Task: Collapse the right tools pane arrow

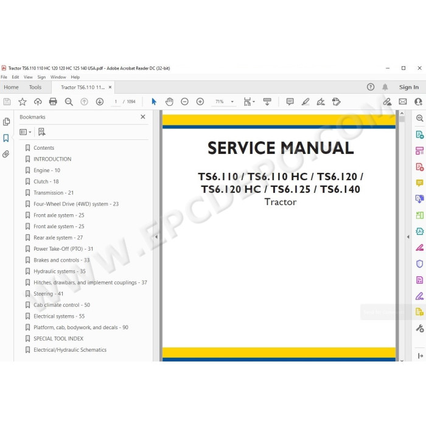Action: point(408,237)
